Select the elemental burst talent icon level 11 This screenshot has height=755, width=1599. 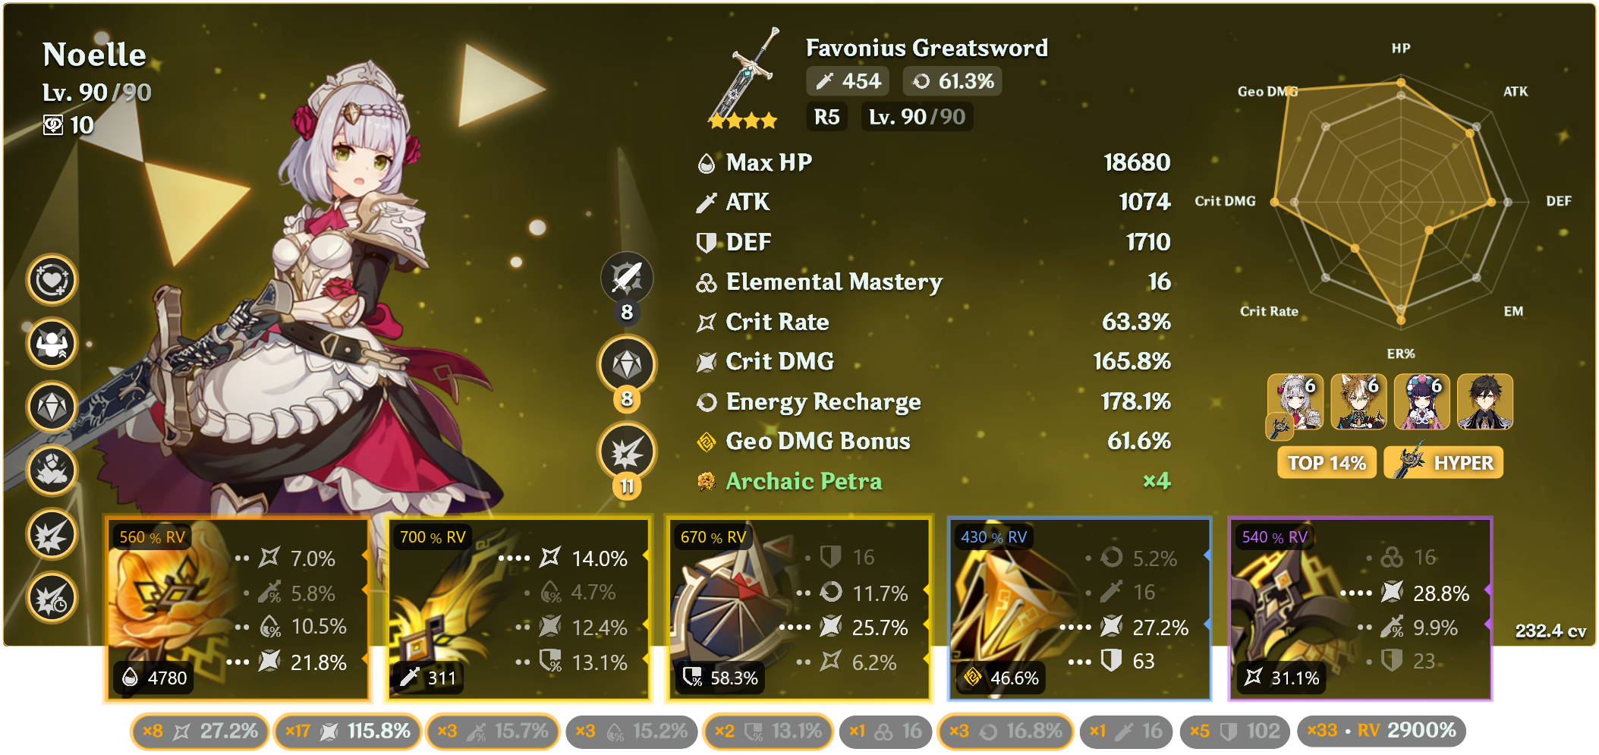627,451
